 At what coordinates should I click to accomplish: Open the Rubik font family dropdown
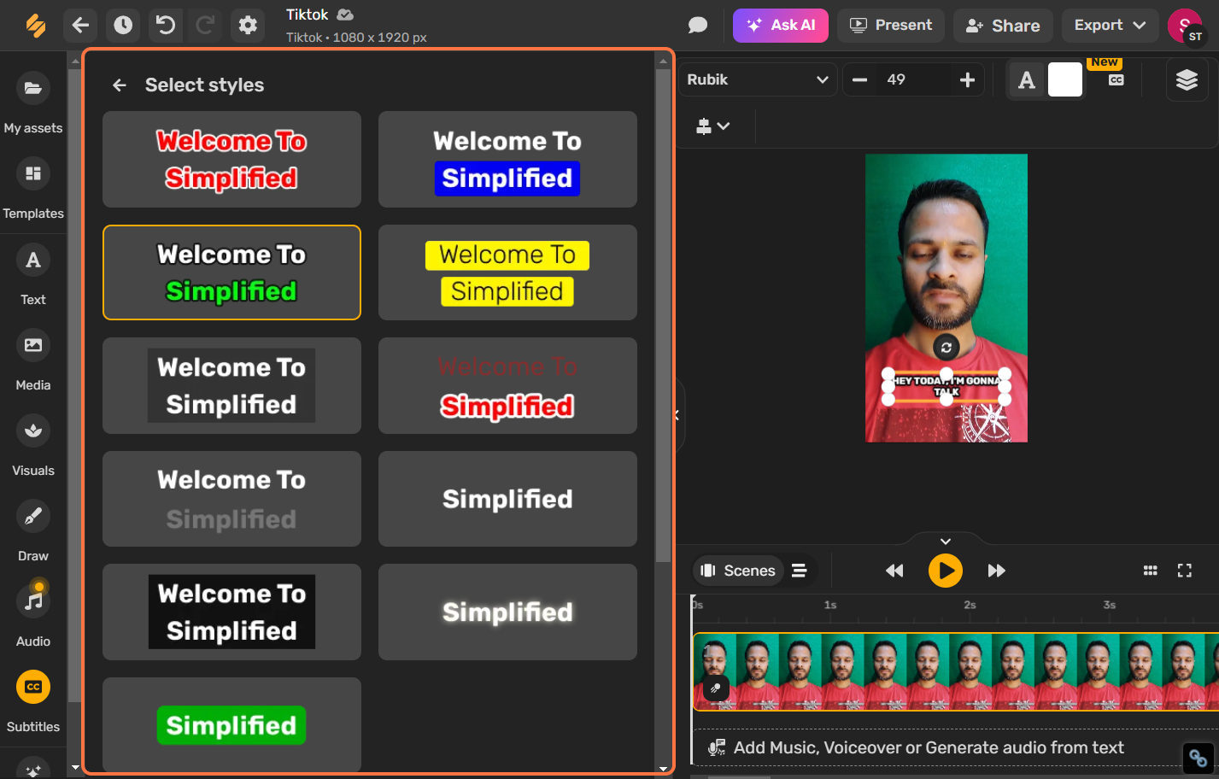(x=758, y=79)
